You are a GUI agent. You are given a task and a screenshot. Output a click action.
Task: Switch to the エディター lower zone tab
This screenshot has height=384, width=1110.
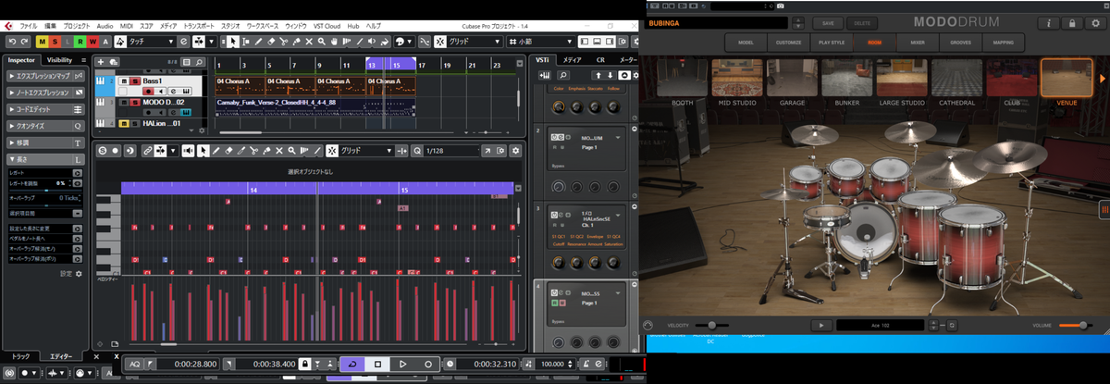tap(61, 356)
